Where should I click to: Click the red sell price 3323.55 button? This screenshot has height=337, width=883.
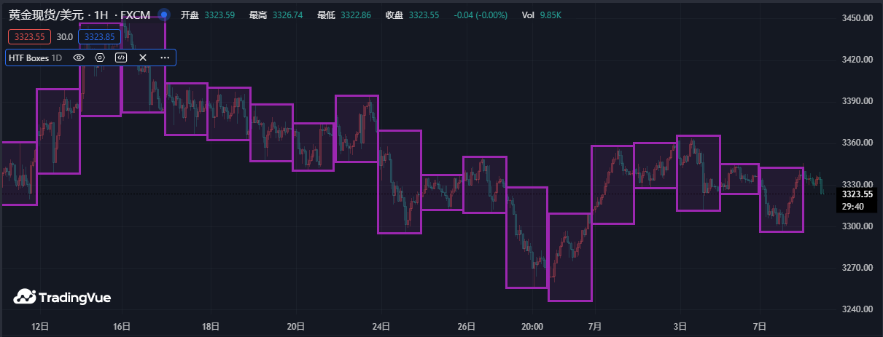[x=30, y=37]
